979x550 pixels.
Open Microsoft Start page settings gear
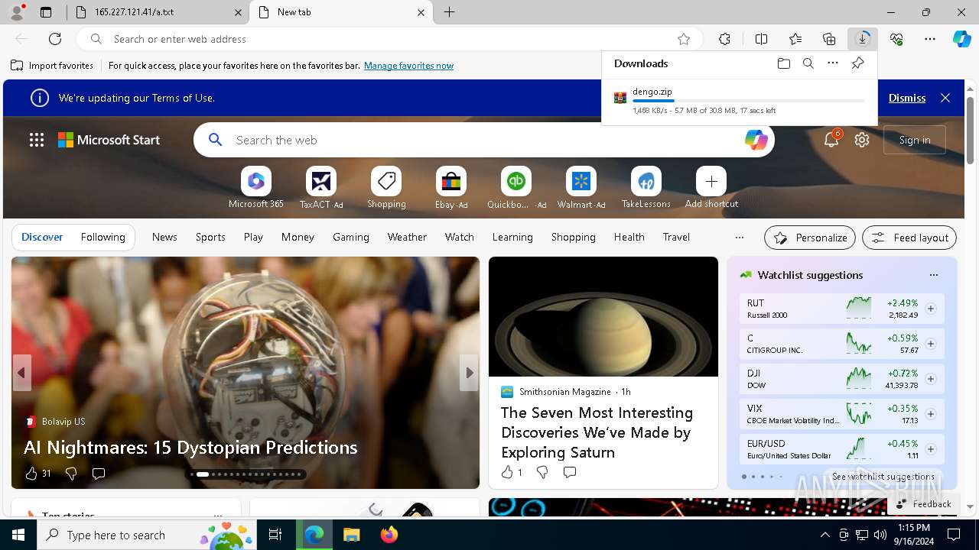[862, 140]
